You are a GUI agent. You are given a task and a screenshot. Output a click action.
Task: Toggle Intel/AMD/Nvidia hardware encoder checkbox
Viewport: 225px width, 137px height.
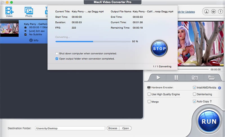194,88
